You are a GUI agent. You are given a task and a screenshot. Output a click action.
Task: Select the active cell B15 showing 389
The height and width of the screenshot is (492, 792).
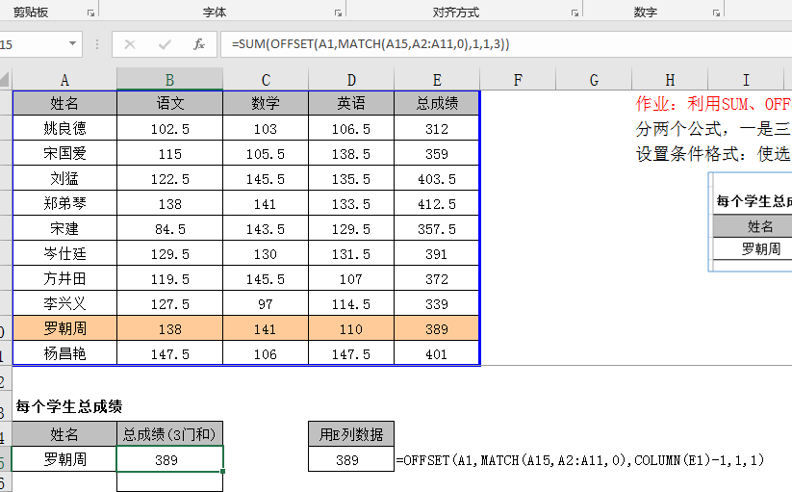click(x=169, y=459)
